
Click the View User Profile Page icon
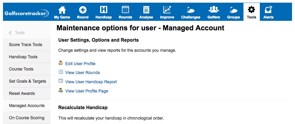61,90
